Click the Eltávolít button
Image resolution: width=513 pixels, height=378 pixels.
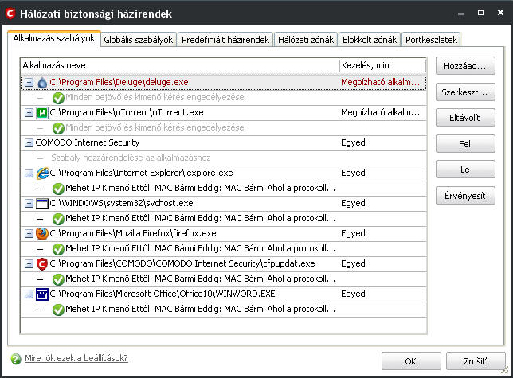tap(465, 118)
